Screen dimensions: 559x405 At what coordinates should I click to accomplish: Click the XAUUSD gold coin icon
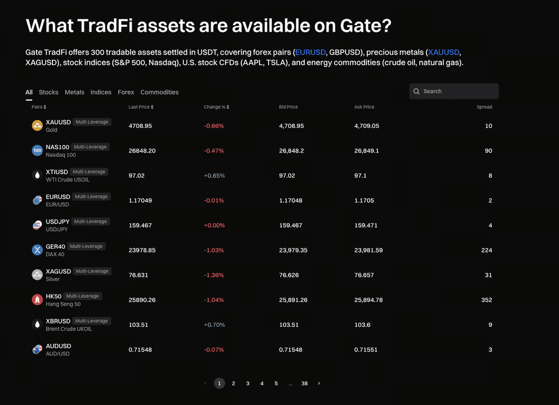point(37,126)
